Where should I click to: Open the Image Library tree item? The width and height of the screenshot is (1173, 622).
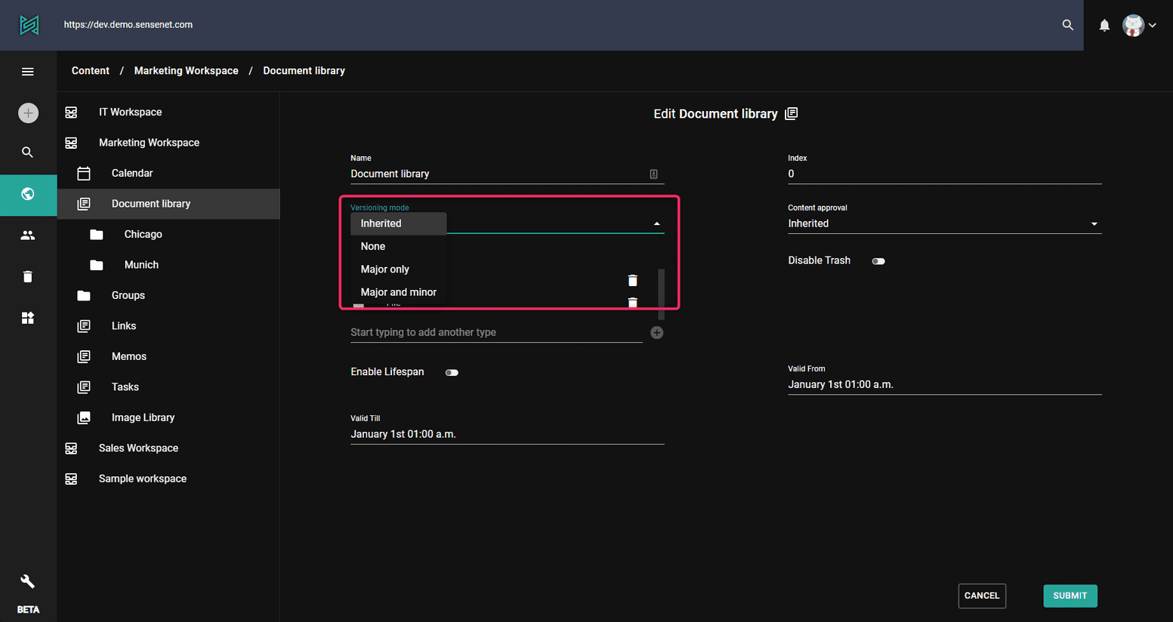[143, 417]
